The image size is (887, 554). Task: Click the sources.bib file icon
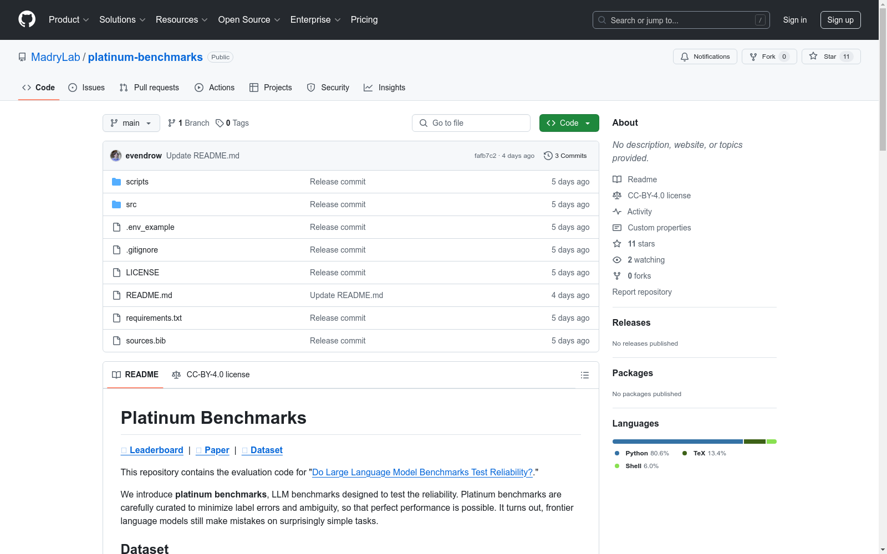coord(116,341)
